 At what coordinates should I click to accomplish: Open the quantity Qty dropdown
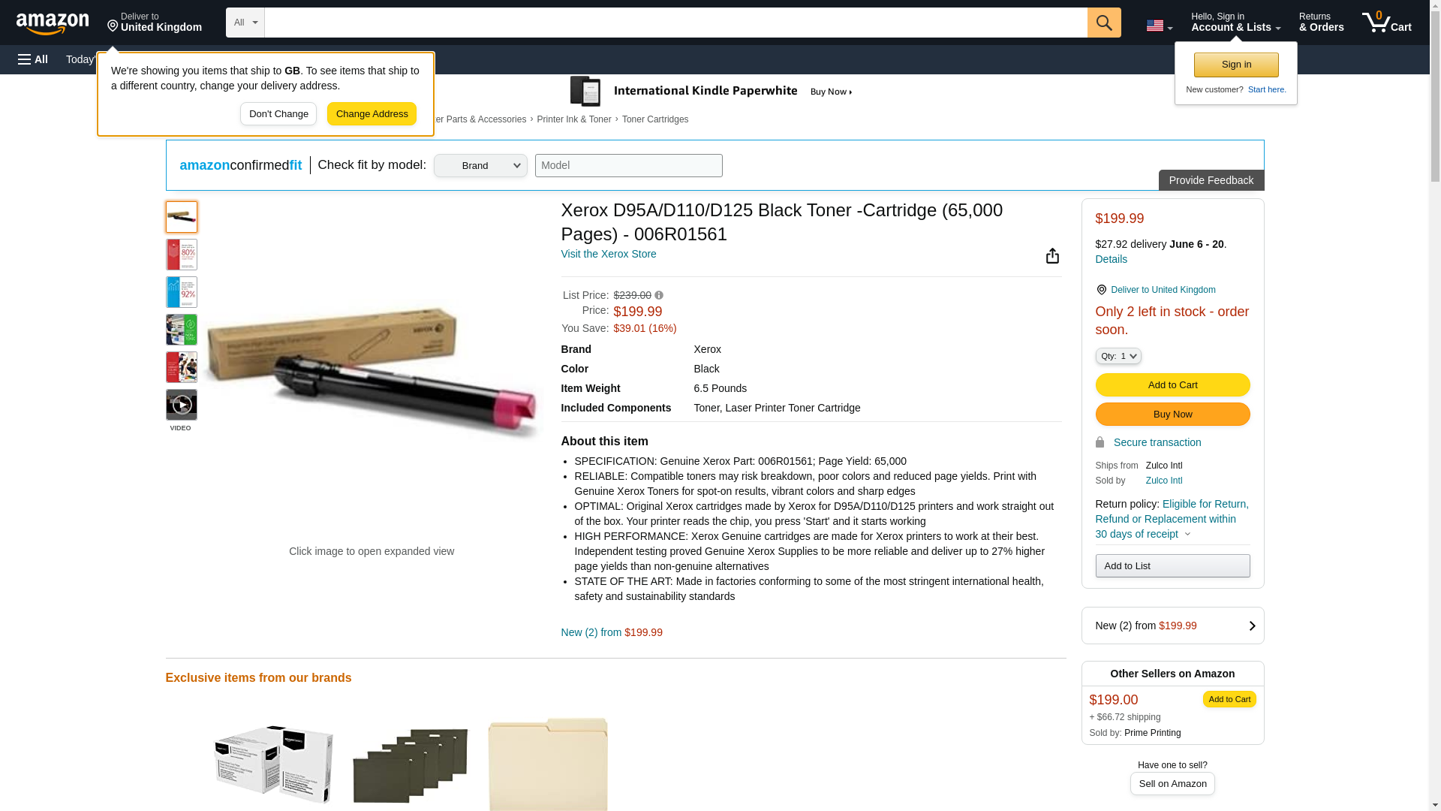pyautogui.click(x=1118, y=356)
